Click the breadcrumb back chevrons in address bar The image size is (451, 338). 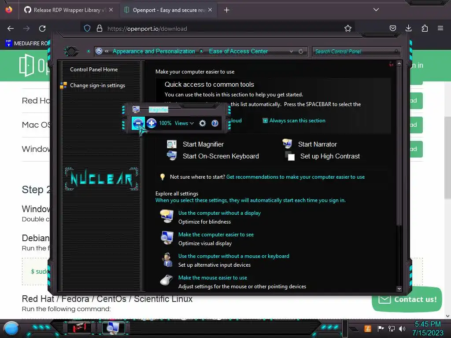pyautogui.click(x=107, y=51)
